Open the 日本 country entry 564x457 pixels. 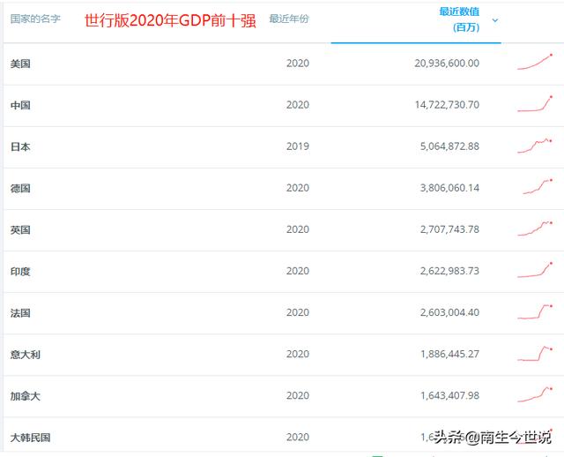point(20,146)
